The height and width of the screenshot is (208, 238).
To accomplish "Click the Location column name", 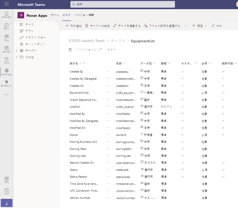I will point(75,107).
